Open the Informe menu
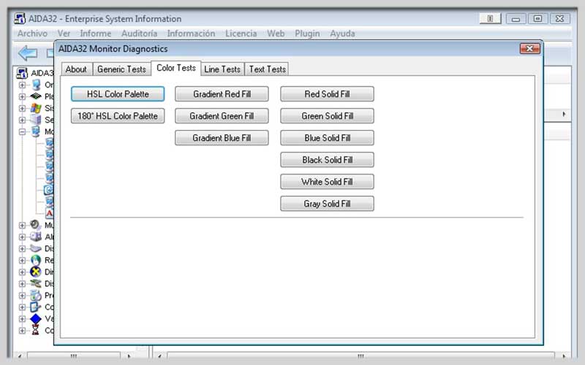The image size is (585, 365). [x=96, y=34]
